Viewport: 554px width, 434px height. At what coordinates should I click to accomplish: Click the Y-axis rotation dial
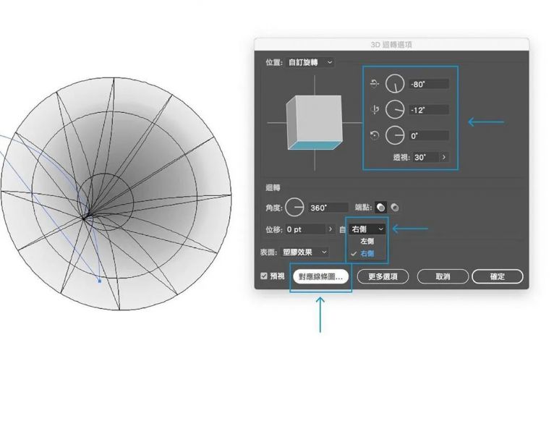coord(395,110)
